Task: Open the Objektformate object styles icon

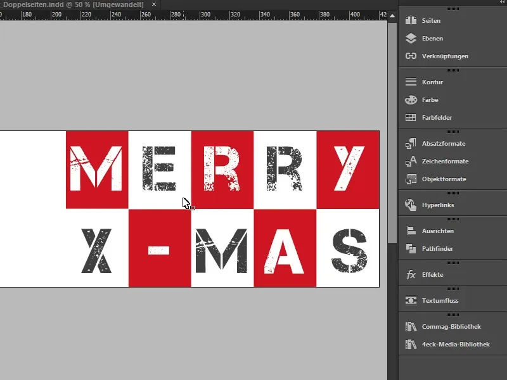Action: coord(411,179)
